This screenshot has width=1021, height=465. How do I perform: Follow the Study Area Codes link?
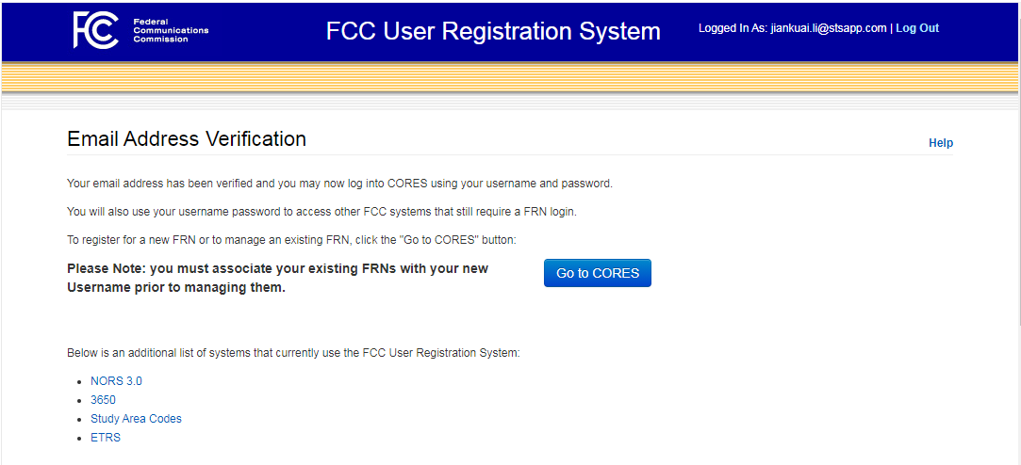click(136, 419)
